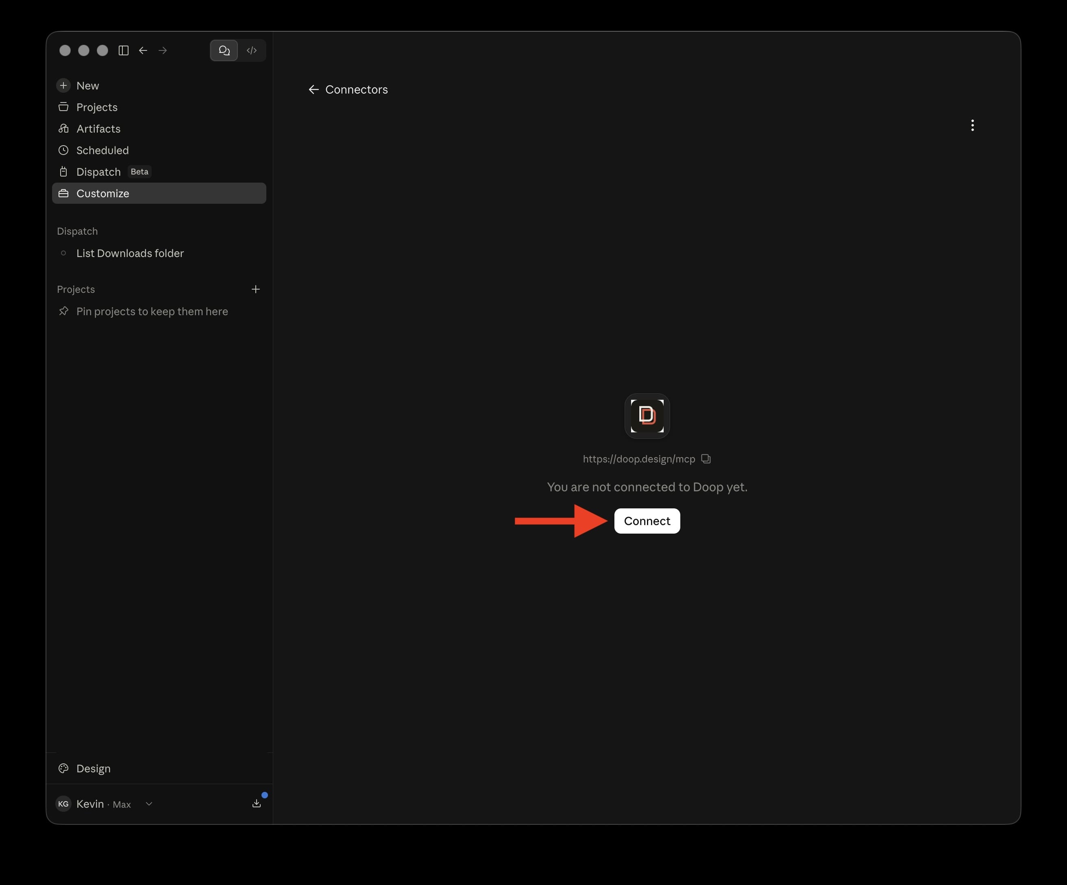Click the back arrow beside Connectors

tap(314, 89)
